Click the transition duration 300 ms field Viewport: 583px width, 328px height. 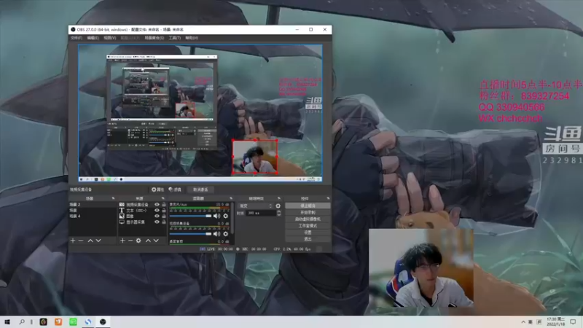click(261, 213)
